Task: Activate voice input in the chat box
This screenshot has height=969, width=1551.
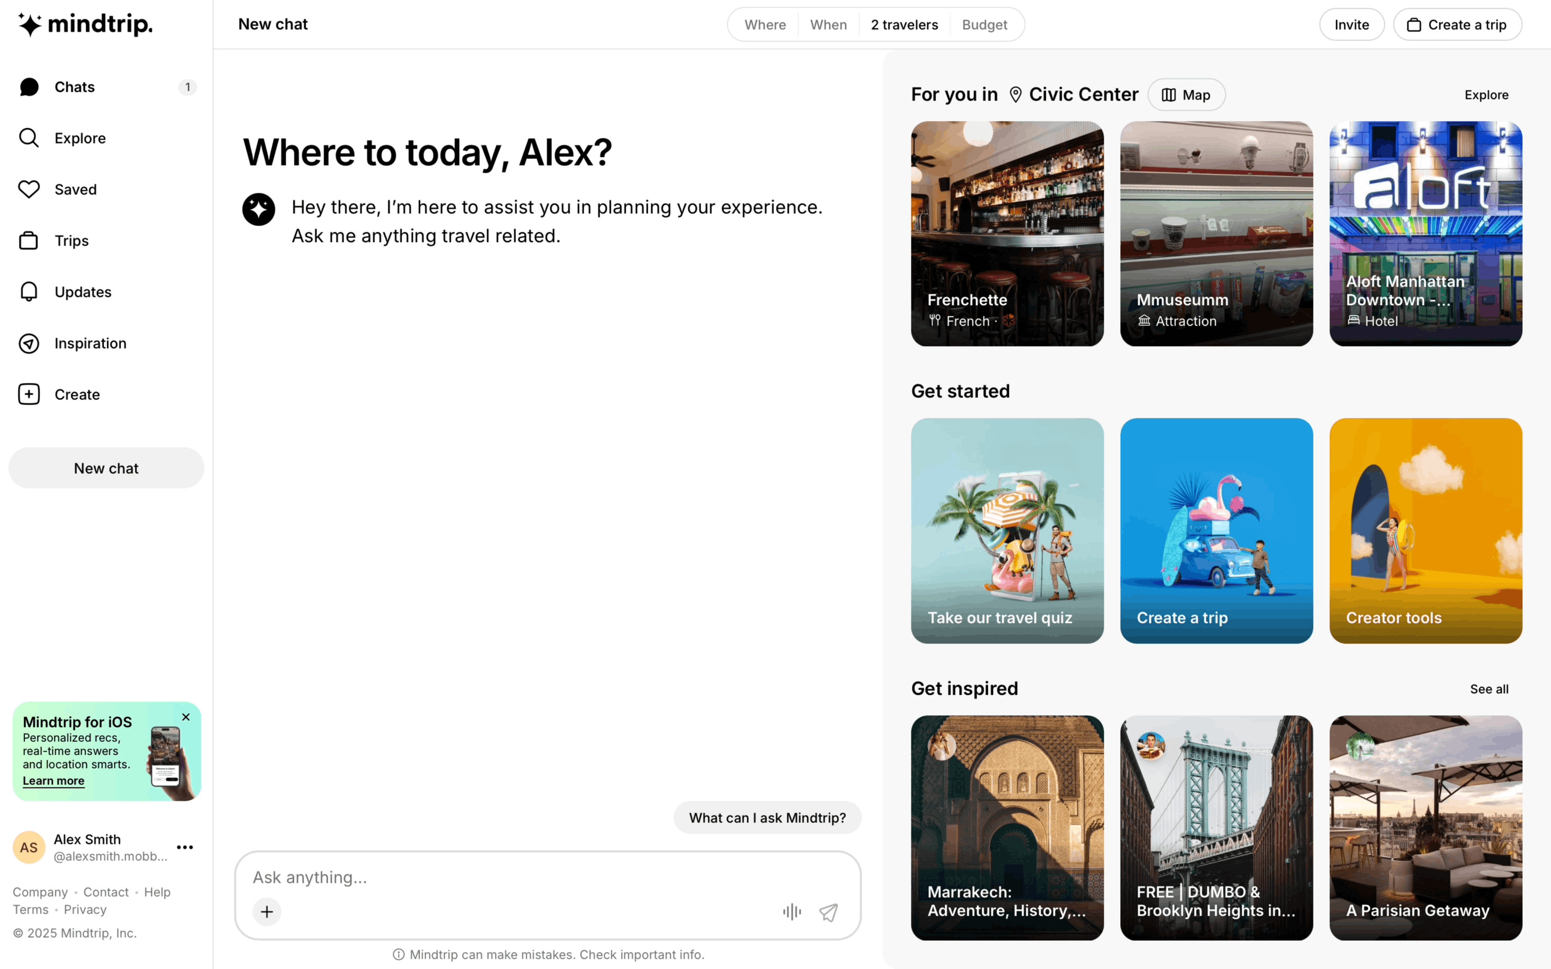Action: tap(791, 912)
